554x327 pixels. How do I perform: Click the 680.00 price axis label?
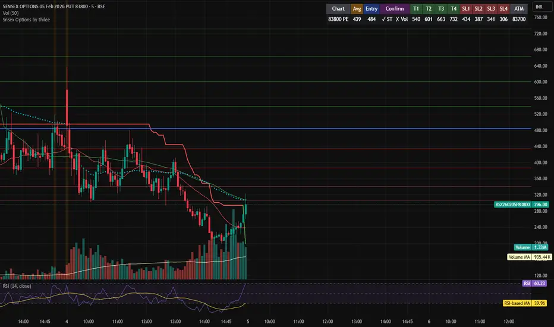[x=540, y=49]
